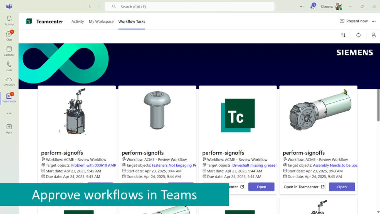This screenshot has width=380, height=214.
Task: Open the Siemens profile avatar
Action: (x=338, y=6)
